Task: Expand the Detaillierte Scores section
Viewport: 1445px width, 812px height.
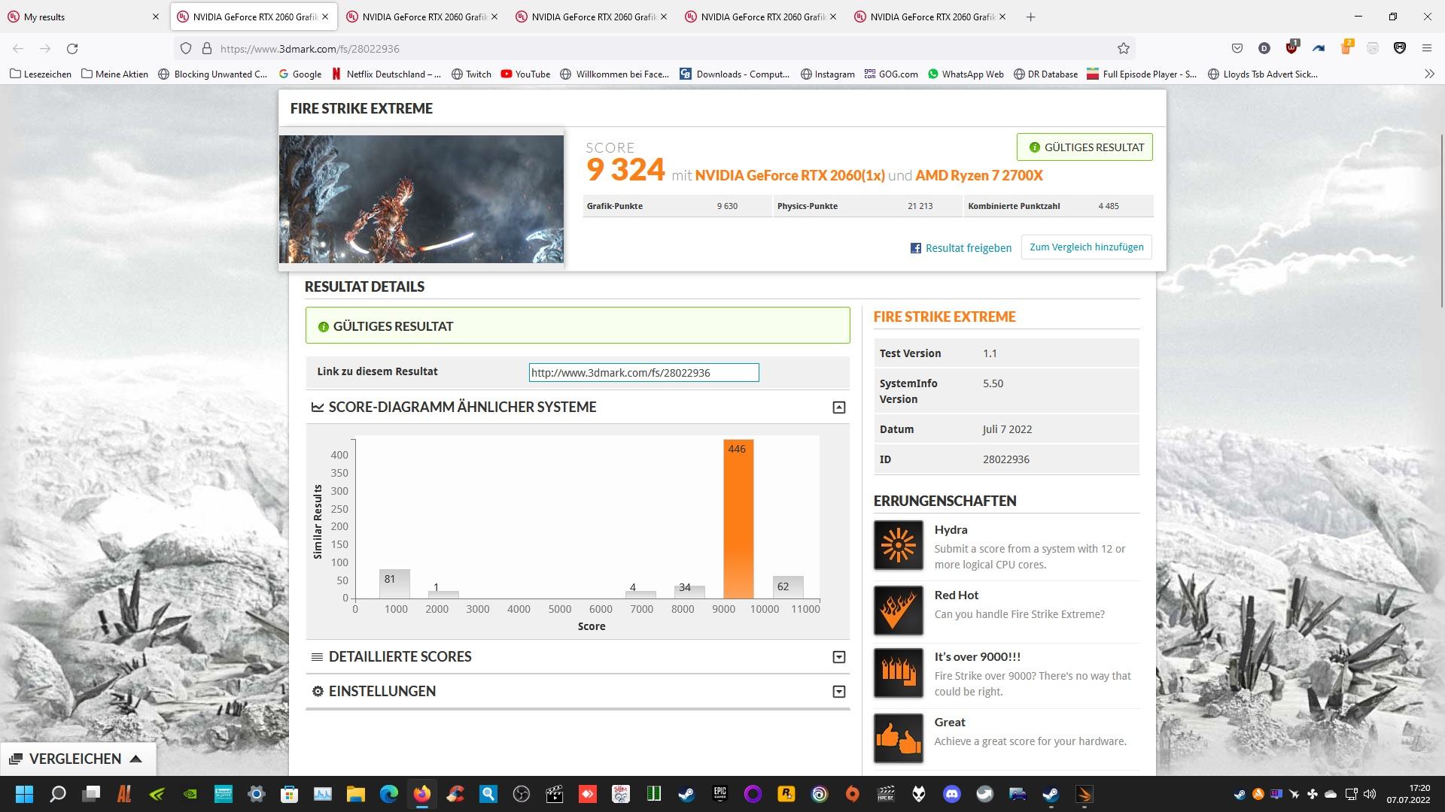Action: point(839,657)
